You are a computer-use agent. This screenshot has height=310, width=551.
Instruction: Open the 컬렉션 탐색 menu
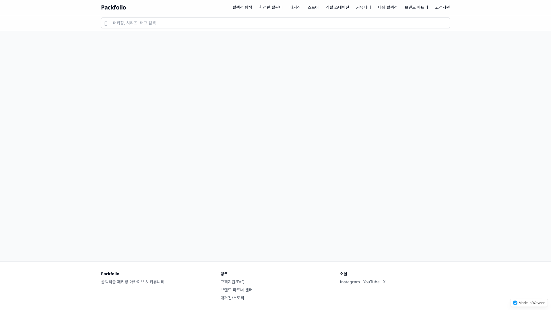click(242, 7)
